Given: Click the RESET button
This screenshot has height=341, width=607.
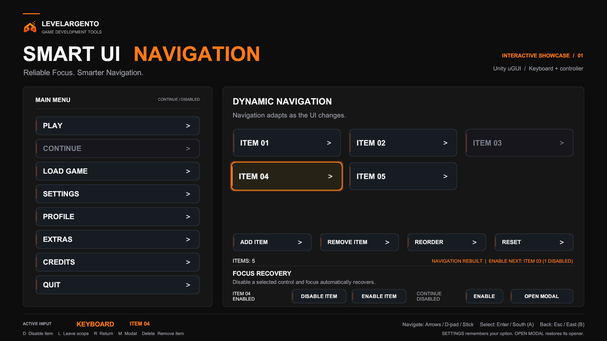Looking at the screenshot, I should point(534,242).
